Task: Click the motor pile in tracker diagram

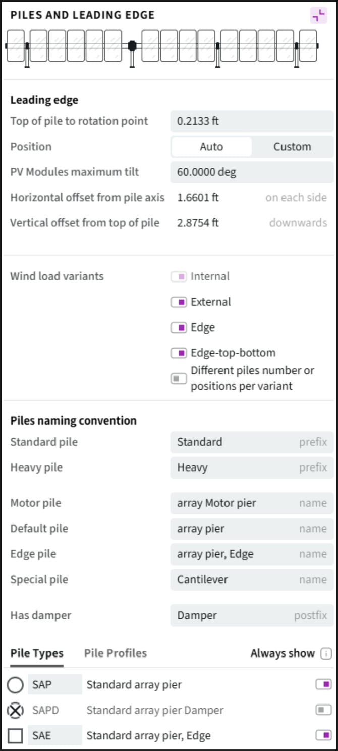Action: click(x=132, y=46)
